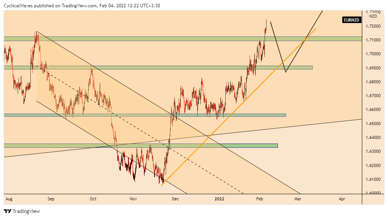
Task: Click the Sep label on time axis
Action: [51, 199]
